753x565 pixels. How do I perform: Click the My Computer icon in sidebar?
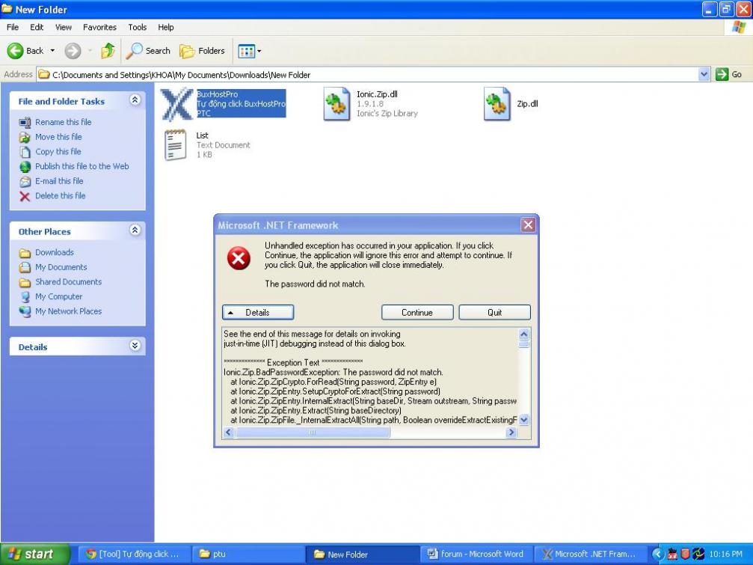[25, 297]
